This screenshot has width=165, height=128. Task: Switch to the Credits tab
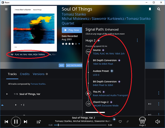(25, 74)
